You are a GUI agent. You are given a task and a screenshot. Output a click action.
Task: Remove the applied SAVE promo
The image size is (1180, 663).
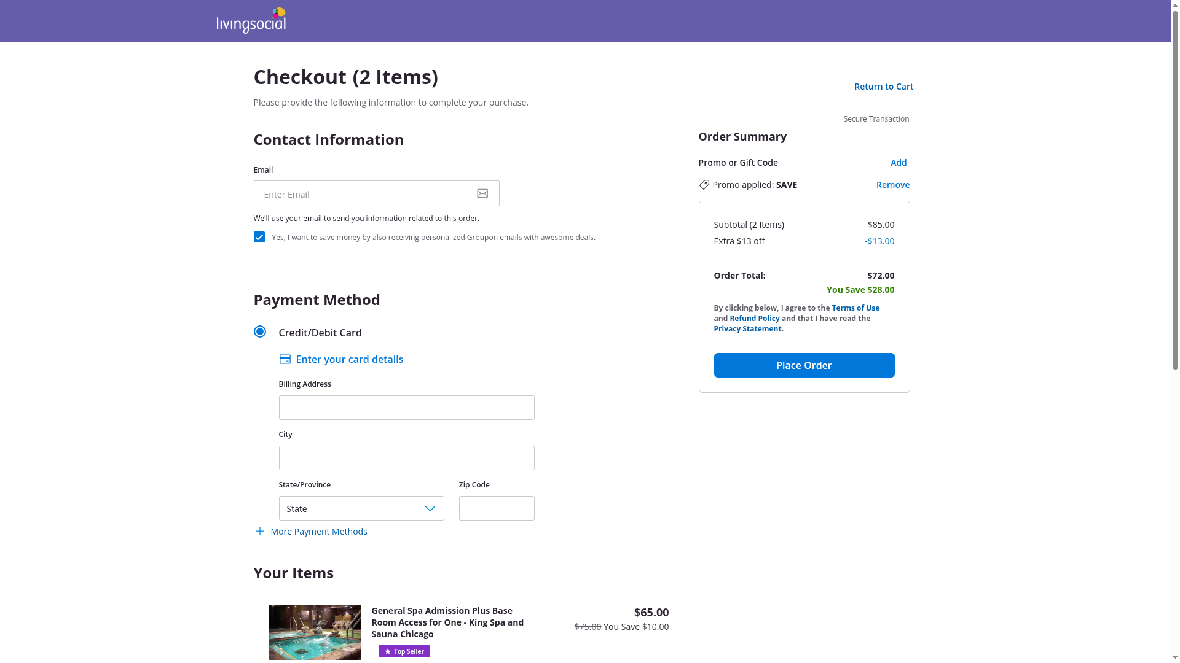click(892, 185)
